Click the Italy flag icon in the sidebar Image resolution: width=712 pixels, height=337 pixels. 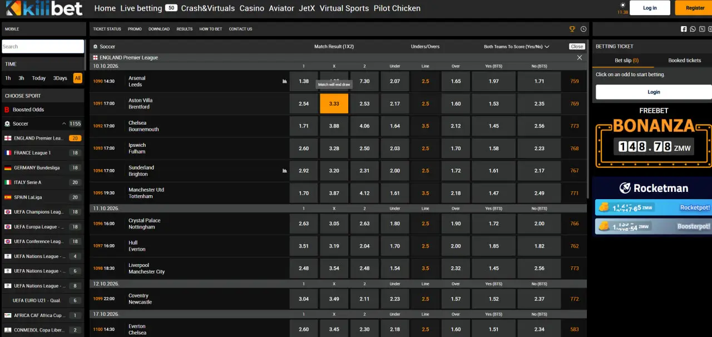(8, 182)
